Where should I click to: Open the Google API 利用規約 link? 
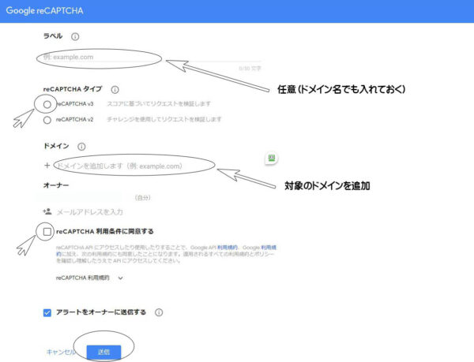228,248
